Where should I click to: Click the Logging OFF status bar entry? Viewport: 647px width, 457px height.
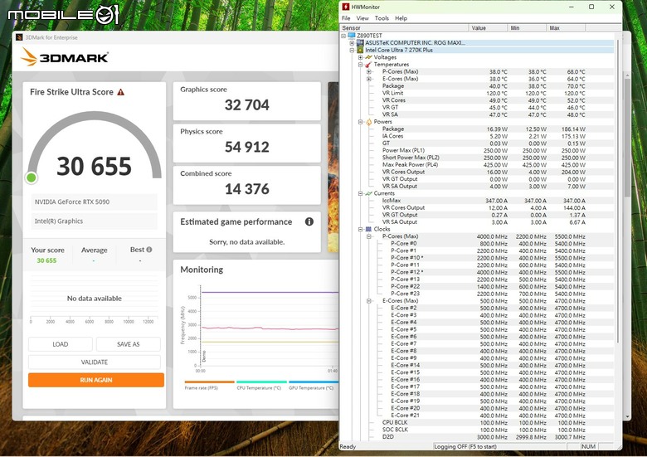(x=499, y=446)
